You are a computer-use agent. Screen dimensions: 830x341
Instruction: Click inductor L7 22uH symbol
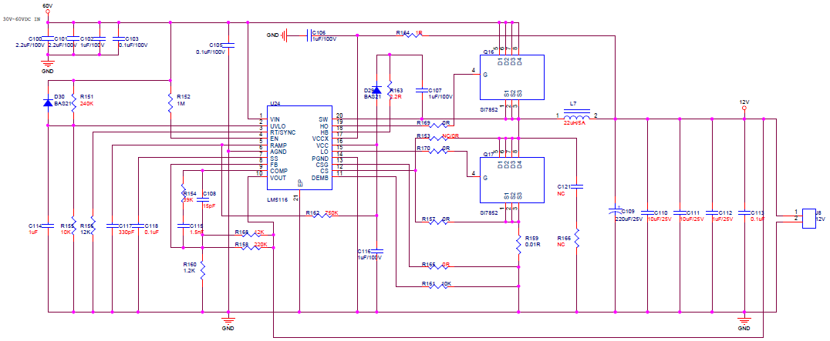pyautogui.click(x=576, y=117)
